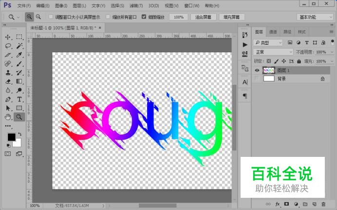The width and height of the screenshot is (337, 210).
Task: Activate the Hand tool
Action: [x=8, y=117]
